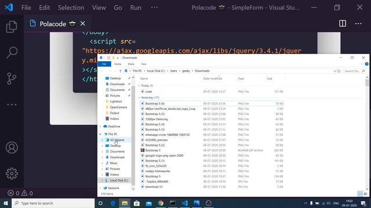Viewport: 371px width, 208px height.
Task: Open Windows Start button
Action: point(6,203)
